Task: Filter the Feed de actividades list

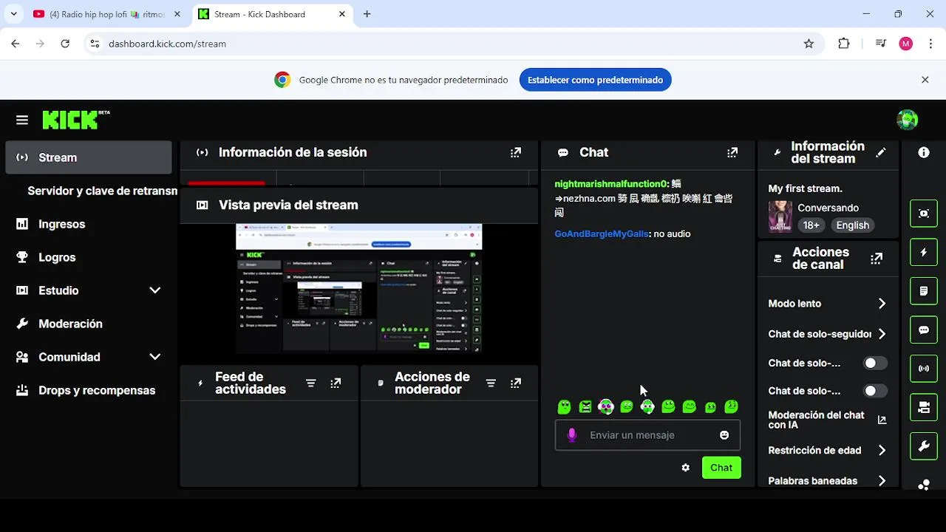Action: pyautogui.click(x=310, y=383)
